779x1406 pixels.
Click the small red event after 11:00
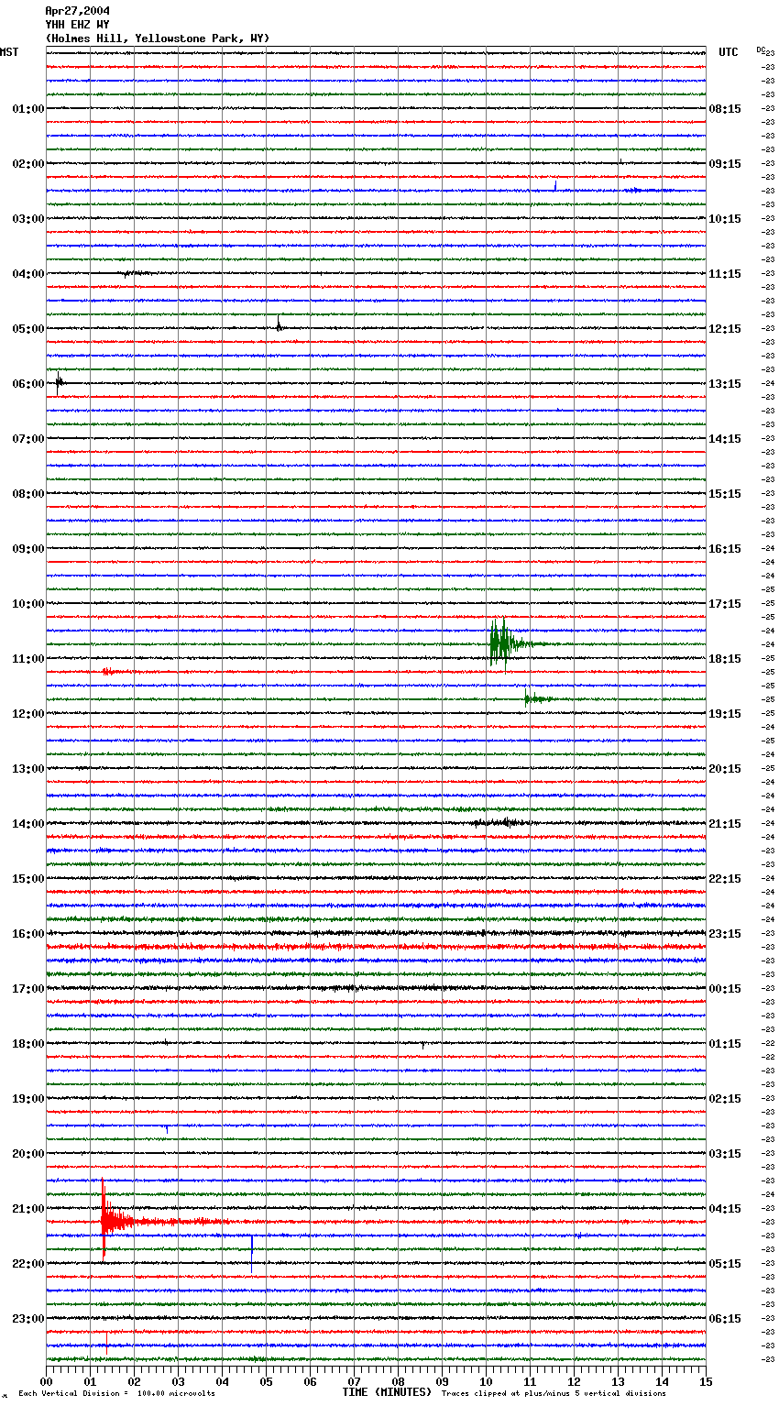110,672
